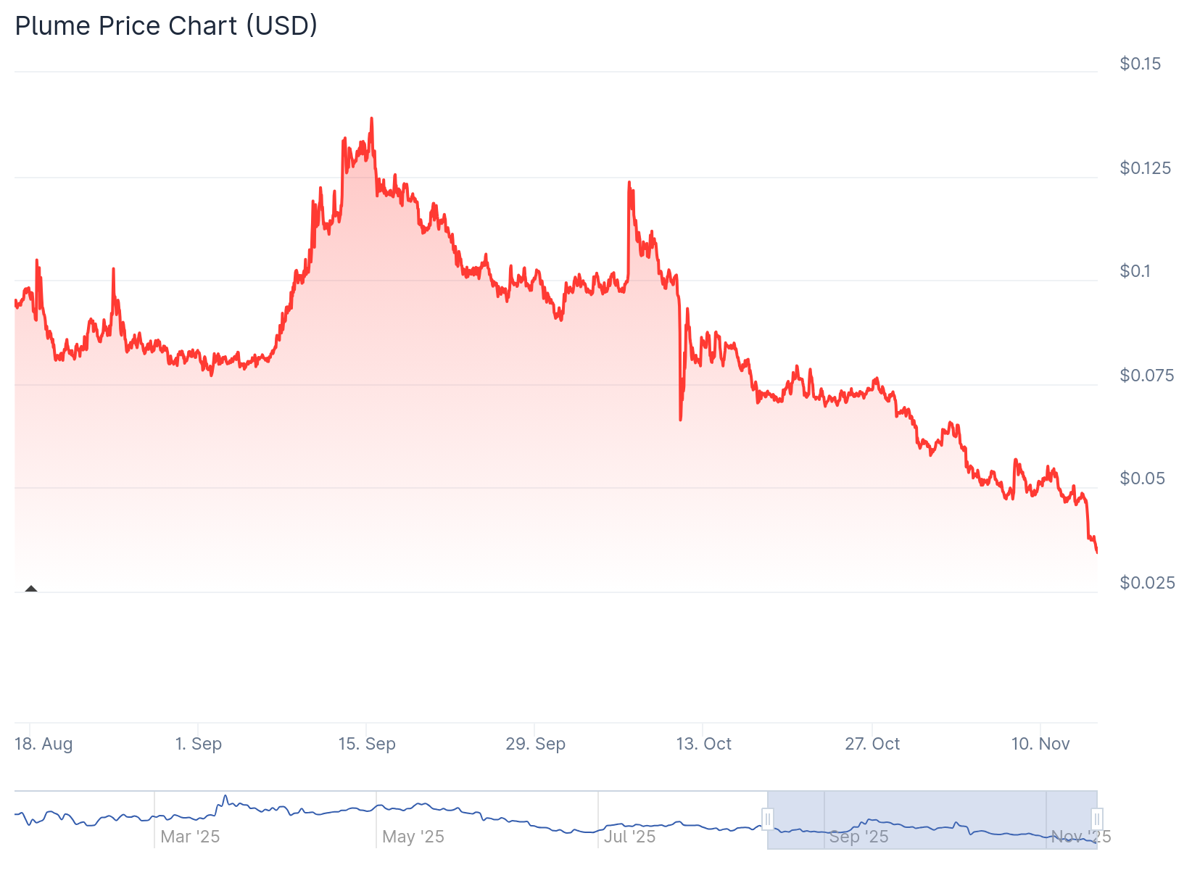Click the Plume Price Chart (USD) title
This screenshot has height=870, width=1192.
pos(166,26)
